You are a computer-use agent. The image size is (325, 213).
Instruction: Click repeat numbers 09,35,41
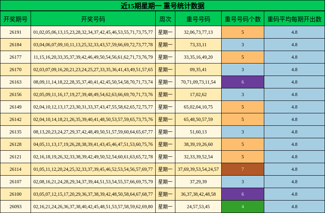[x=198, y=70]
